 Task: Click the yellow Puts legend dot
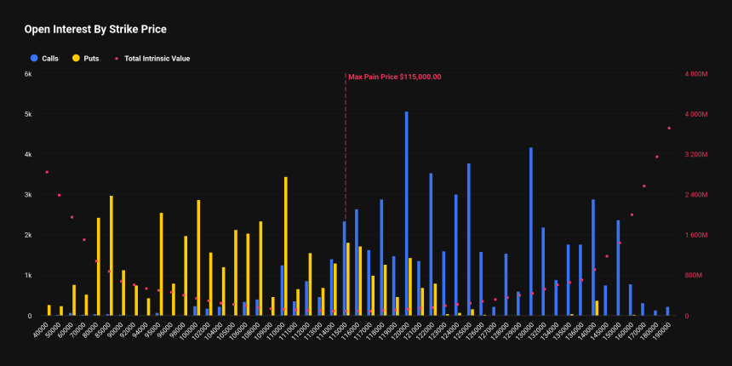(x=76, y=59)
